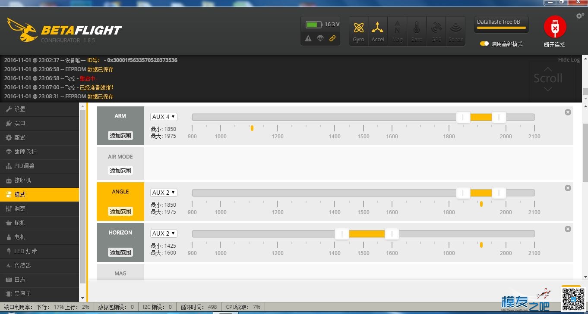The width and height of the screenshot is (588, 314).
Task: Open the 黑匣子 (Blackbox) tab
Action: [x=39, y=294]
